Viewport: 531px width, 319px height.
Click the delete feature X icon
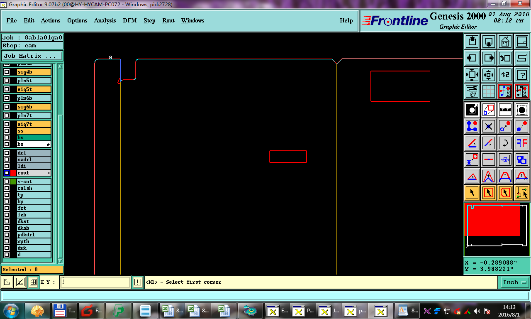[489, 126]
